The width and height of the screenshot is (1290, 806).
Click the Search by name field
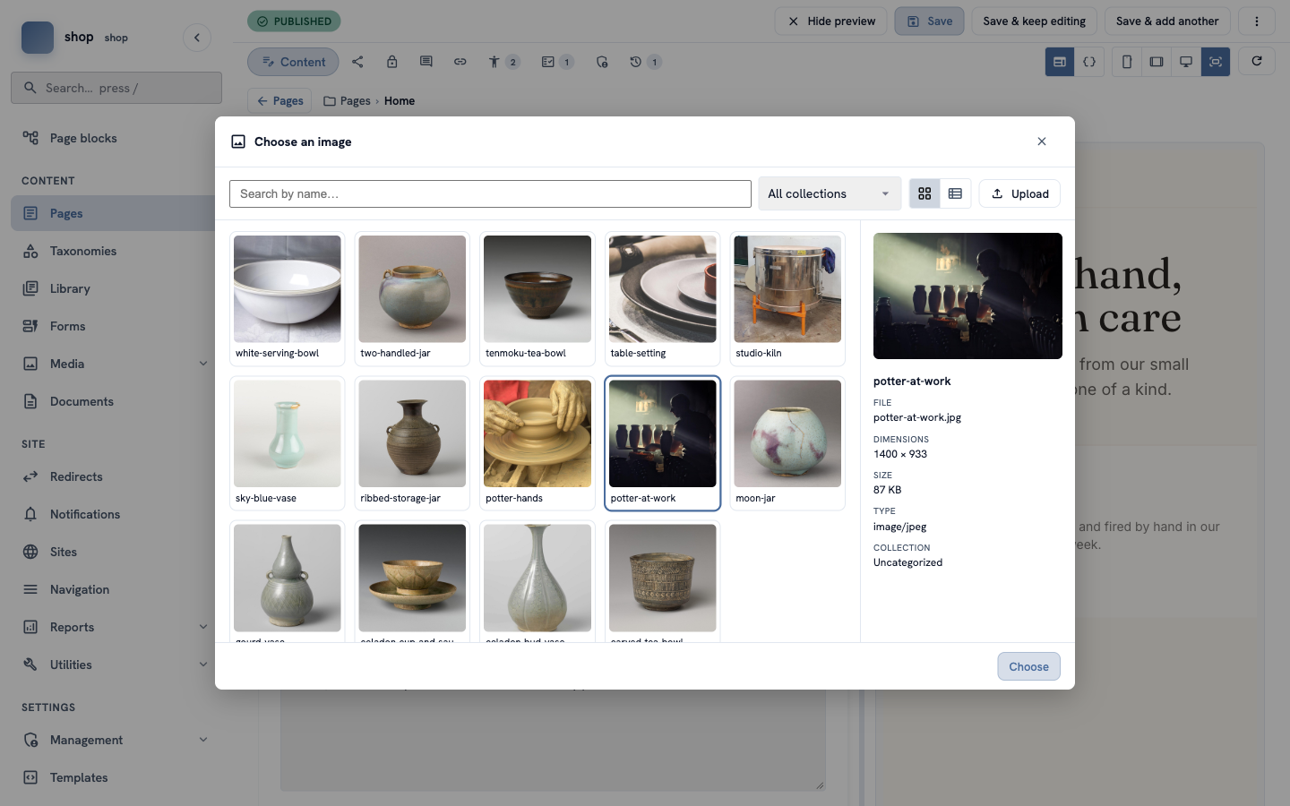[x=490, y=193]
